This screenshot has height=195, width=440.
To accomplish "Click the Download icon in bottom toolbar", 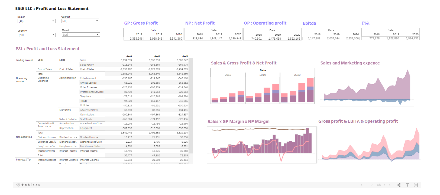I will [407, 185].
